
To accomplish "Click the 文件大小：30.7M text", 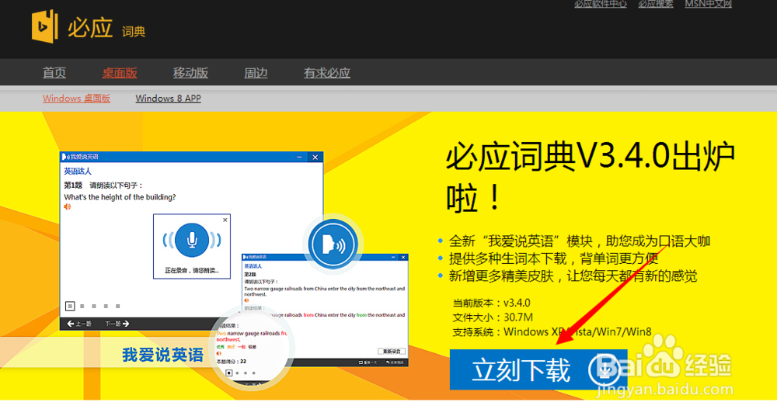I will [493, 317].
